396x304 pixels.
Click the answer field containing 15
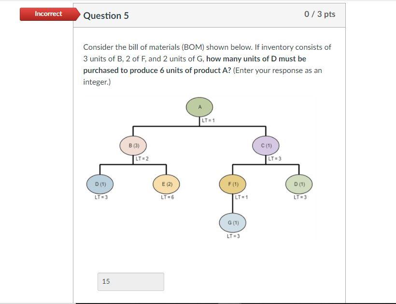[x=130, y=281]
